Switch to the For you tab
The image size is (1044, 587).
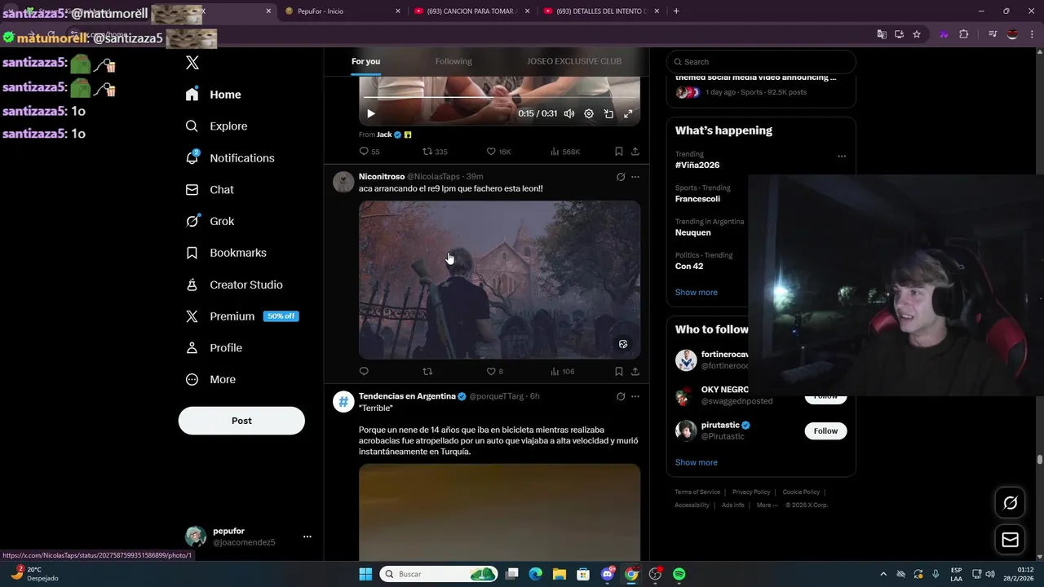pos(365,61)
